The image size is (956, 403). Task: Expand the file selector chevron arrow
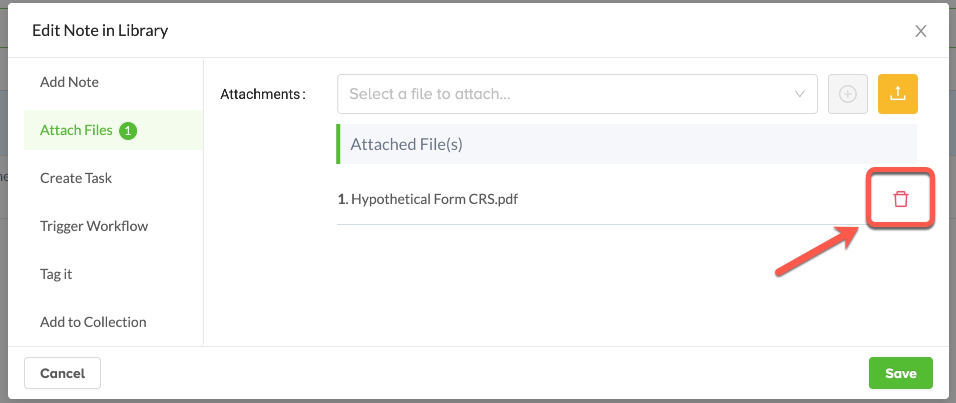800,94
